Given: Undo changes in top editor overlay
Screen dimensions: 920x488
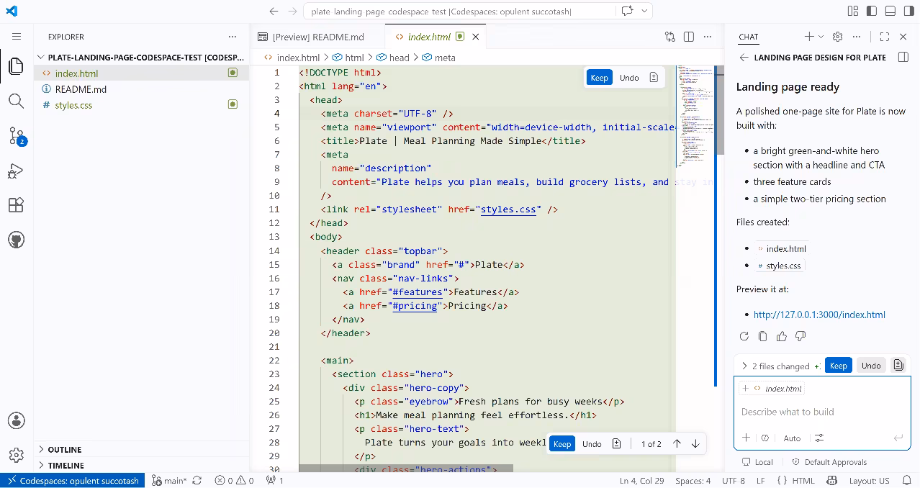Looking at the screenshot, I should 629,78.
